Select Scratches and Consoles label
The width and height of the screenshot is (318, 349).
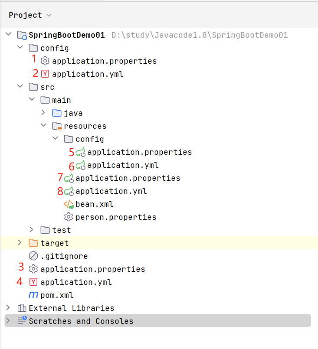81,321
